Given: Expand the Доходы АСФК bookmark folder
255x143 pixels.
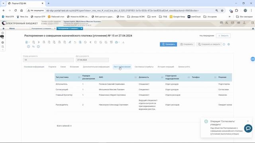Looking at the screenshot, I should pyautogui.click(x=136, y=17).
